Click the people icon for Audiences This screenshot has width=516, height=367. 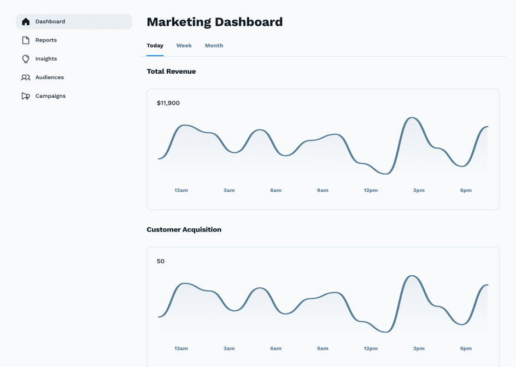click(x=26, y=78)
